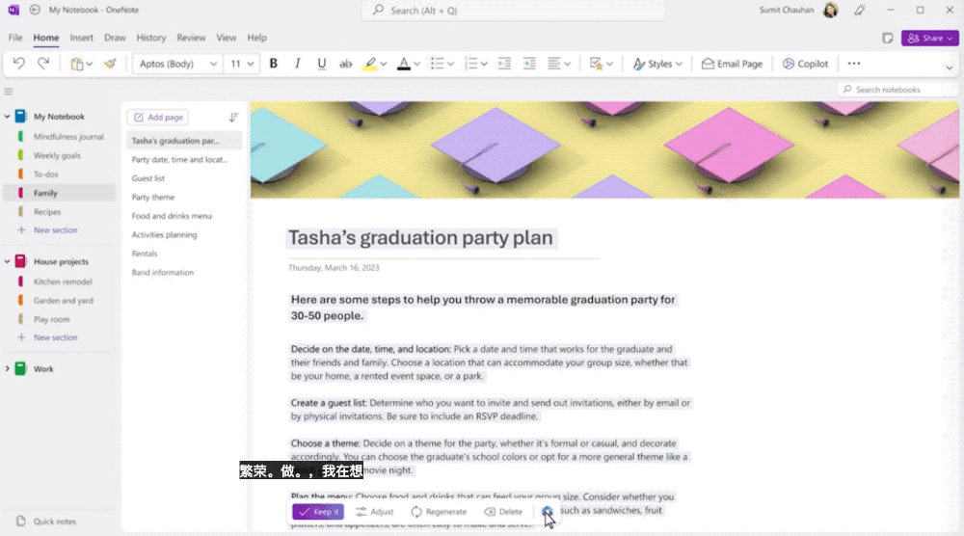Decrease indent of paragraph

(504, 64)
